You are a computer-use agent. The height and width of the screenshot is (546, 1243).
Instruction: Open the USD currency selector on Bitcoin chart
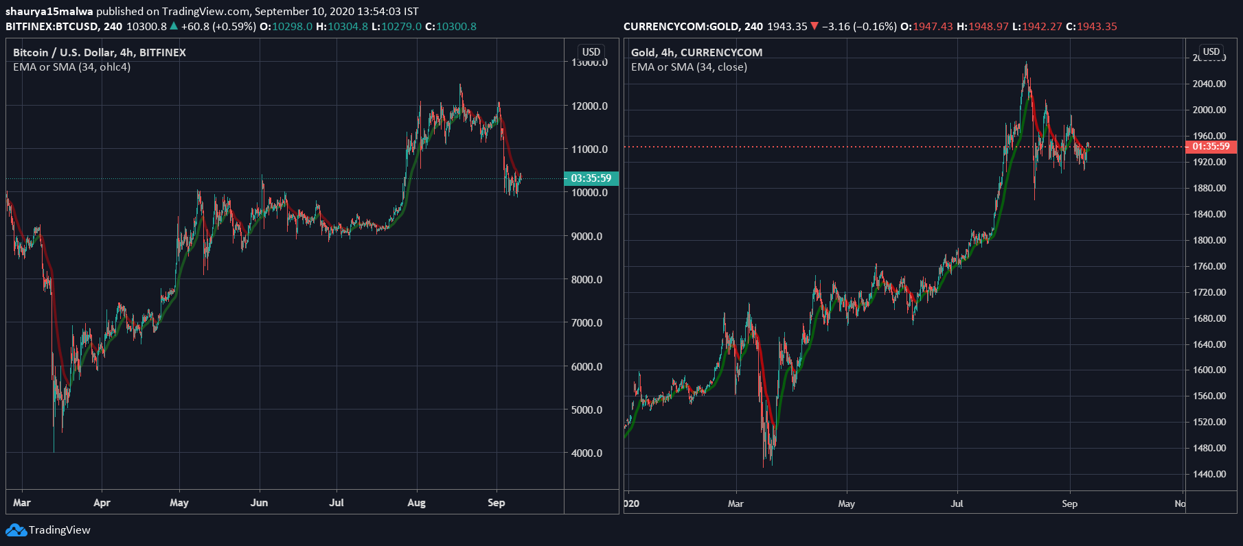pos(591,52)
